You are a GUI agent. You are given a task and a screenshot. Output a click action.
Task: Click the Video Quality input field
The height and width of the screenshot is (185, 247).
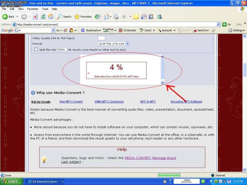101,38
